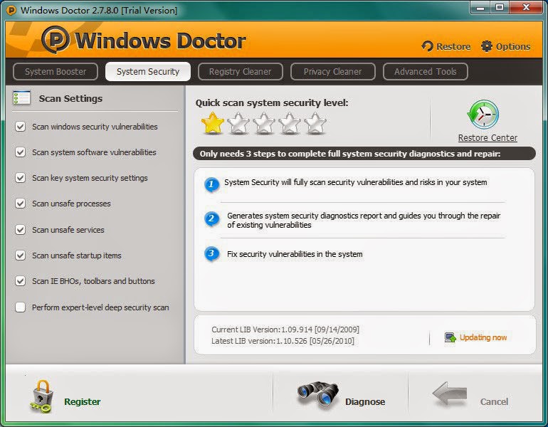
Task: Click the title bar app icon
Action: pos(11,10)
